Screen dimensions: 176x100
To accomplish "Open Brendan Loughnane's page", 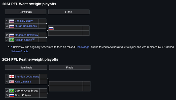I will (x=27, y=77).
